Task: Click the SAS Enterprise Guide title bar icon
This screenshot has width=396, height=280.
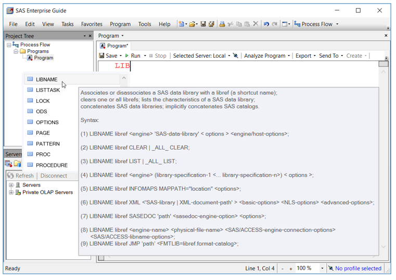Action: pyautogui.click(x=10, y=10)
